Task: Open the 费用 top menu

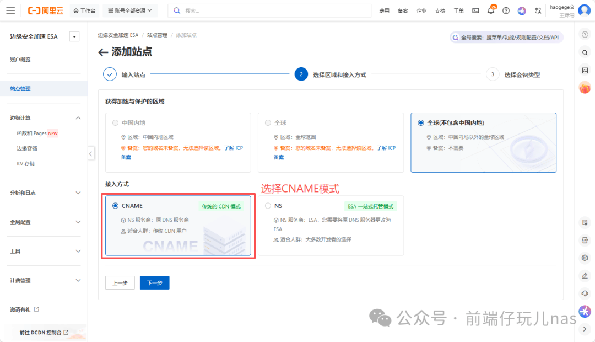Action: (x=384, y=11)
